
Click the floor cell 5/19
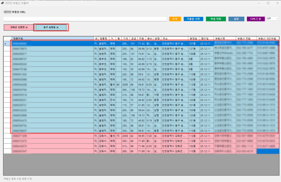(x=149, y=120)
